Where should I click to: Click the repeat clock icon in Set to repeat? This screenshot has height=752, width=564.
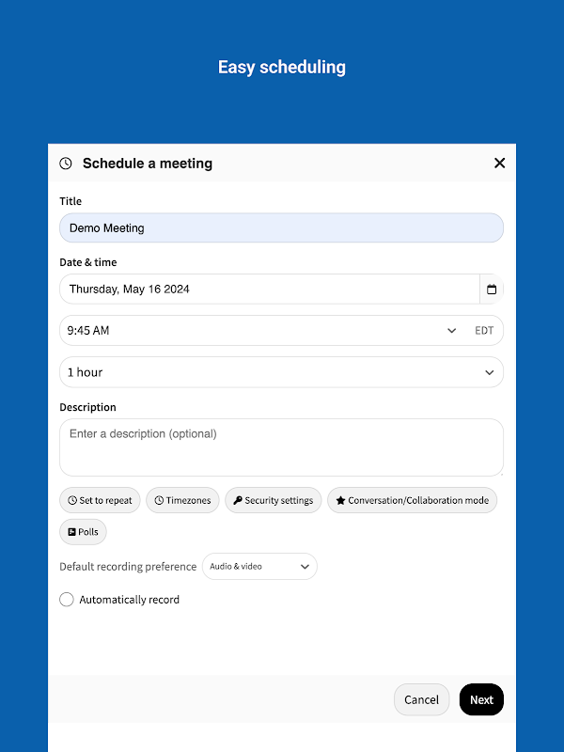pos(72,501)
